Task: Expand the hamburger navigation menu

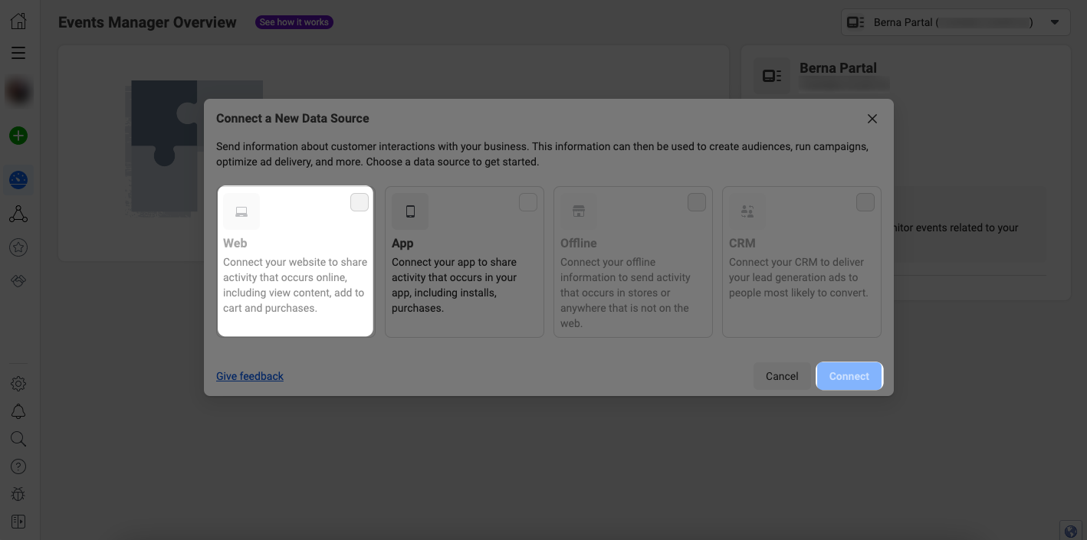Action: [18, 53]
